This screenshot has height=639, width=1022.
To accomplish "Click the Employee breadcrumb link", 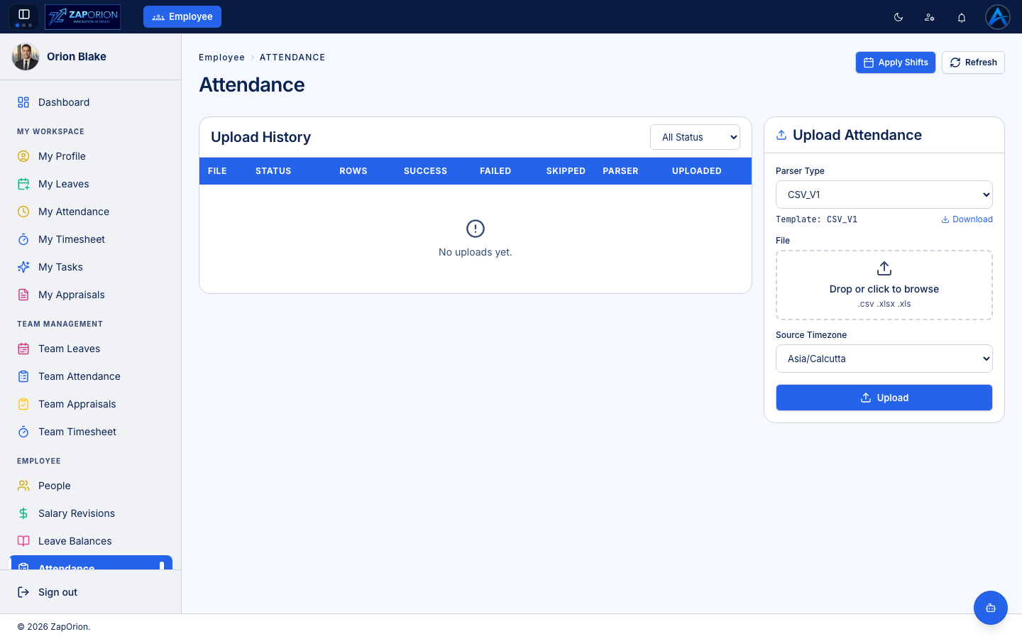I will [x=221, y=58].
